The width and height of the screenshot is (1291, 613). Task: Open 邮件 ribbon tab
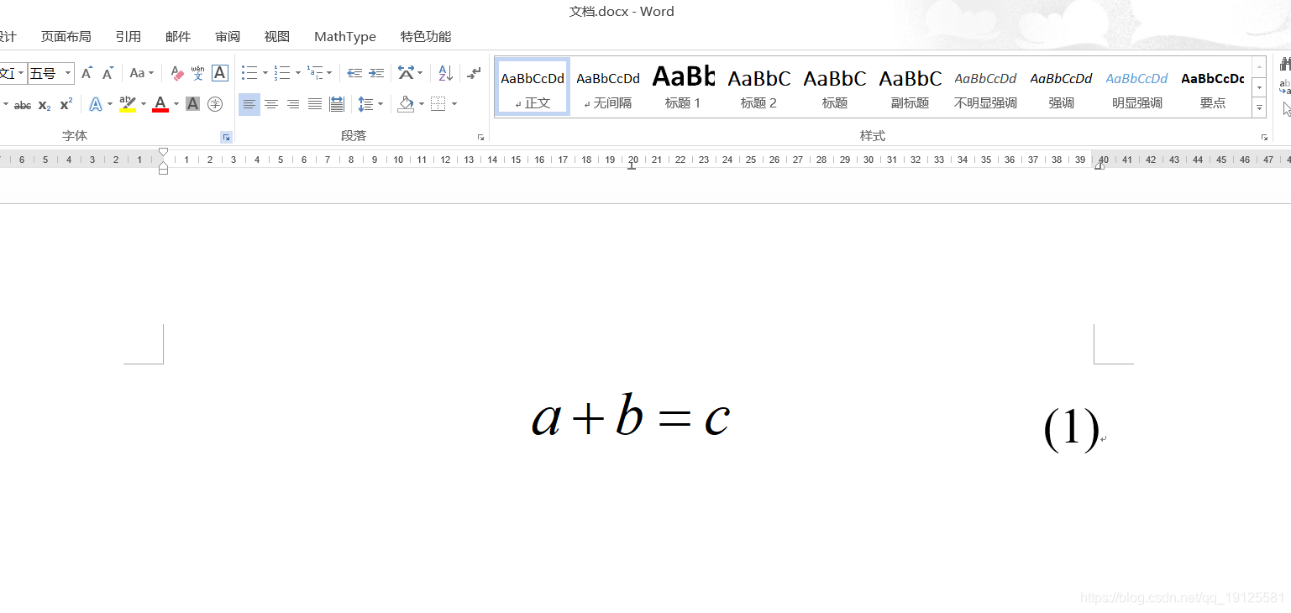tap(178, 36)
